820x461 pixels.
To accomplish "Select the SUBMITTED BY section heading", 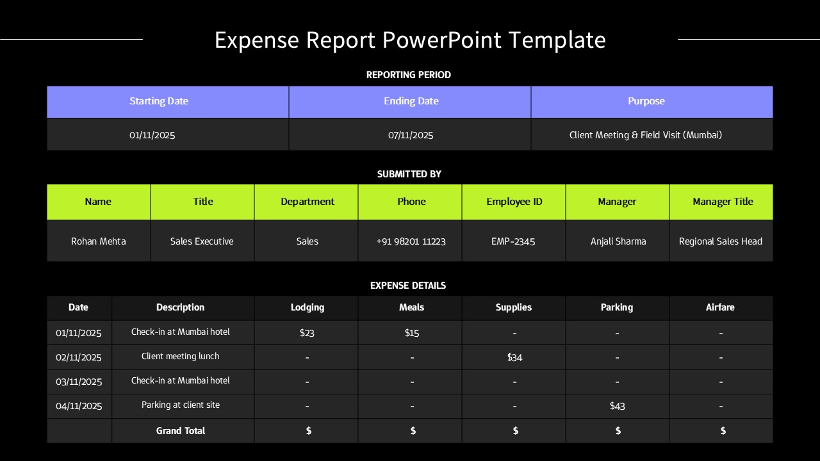I will pos(409,174).
